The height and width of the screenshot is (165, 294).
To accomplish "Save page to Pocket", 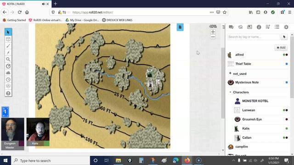I will [218, 12].
